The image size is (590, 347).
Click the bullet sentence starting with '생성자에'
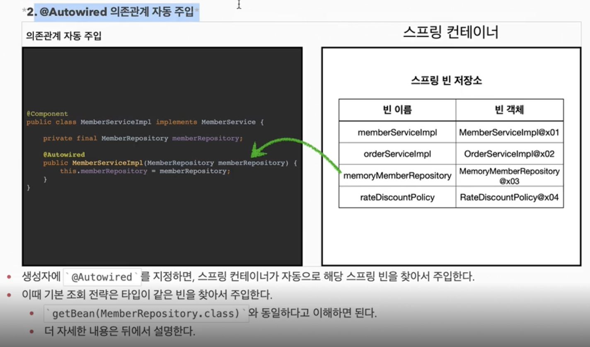248,277
